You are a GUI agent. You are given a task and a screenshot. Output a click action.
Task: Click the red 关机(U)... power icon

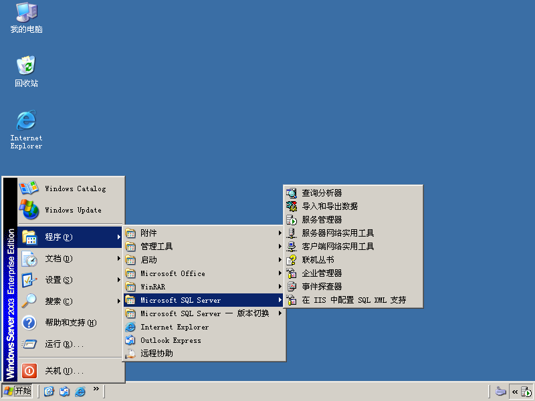tap(29, 371)
